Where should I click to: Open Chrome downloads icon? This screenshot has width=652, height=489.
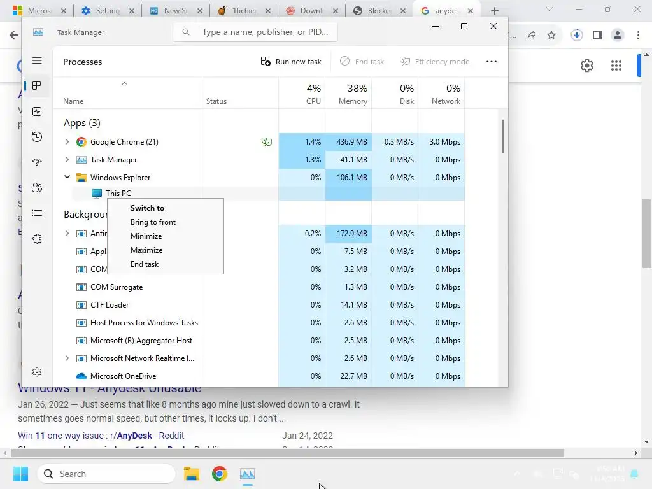[x=577, y=36]
